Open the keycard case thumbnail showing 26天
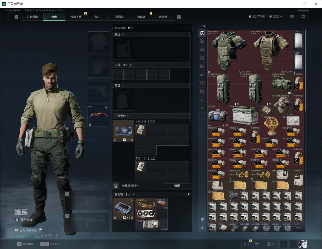The image size is (322, 249). coord(123,131)
